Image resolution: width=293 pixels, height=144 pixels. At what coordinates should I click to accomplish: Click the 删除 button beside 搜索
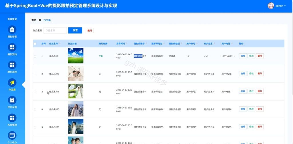click(90, 31)
